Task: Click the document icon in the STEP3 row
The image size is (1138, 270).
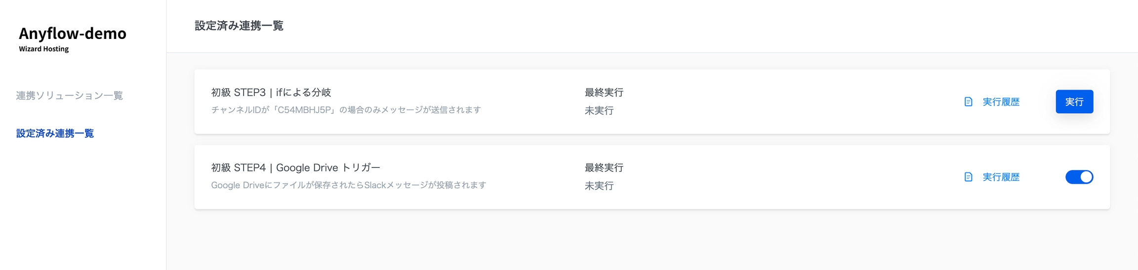Action: tap(968, 101)
